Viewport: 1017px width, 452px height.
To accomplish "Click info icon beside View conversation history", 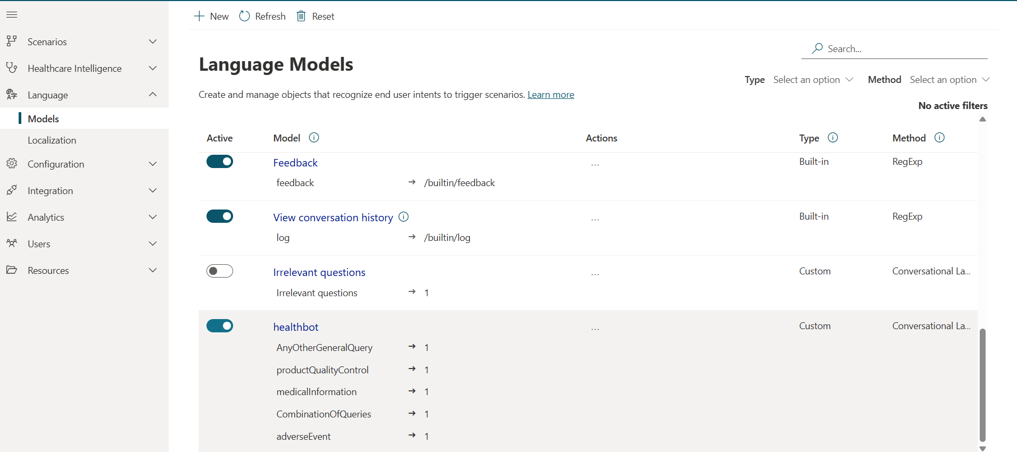I will tap(403, 217).
